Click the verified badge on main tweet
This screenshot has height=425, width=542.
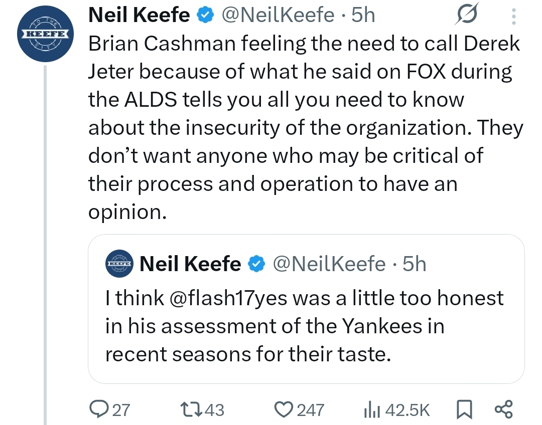204,16
